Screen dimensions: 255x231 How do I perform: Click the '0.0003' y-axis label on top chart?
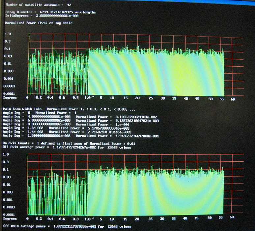tap(9, 86)
